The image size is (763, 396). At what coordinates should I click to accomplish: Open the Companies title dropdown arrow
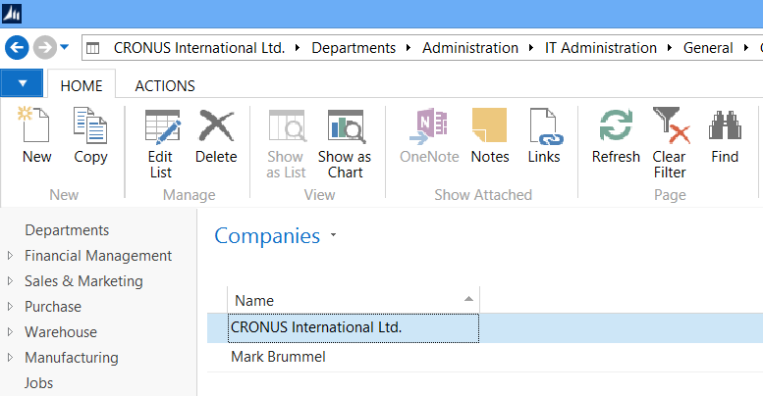(334, 236)
